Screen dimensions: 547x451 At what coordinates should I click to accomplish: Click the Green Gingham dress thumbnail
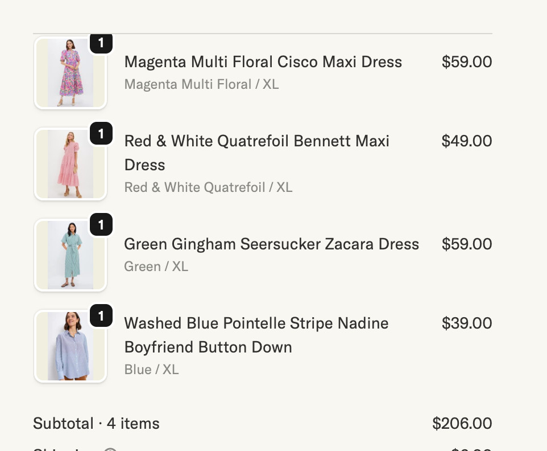[70, 255]
